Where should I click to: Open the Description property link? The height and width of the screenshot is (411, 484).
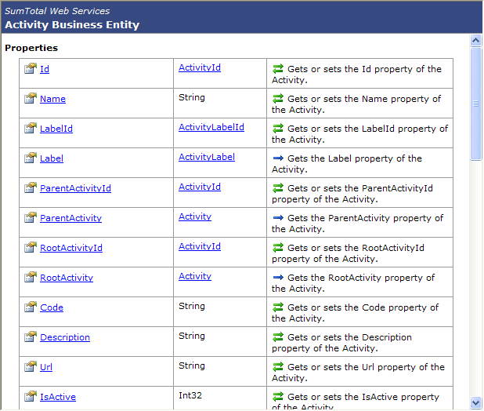(64, 337)
